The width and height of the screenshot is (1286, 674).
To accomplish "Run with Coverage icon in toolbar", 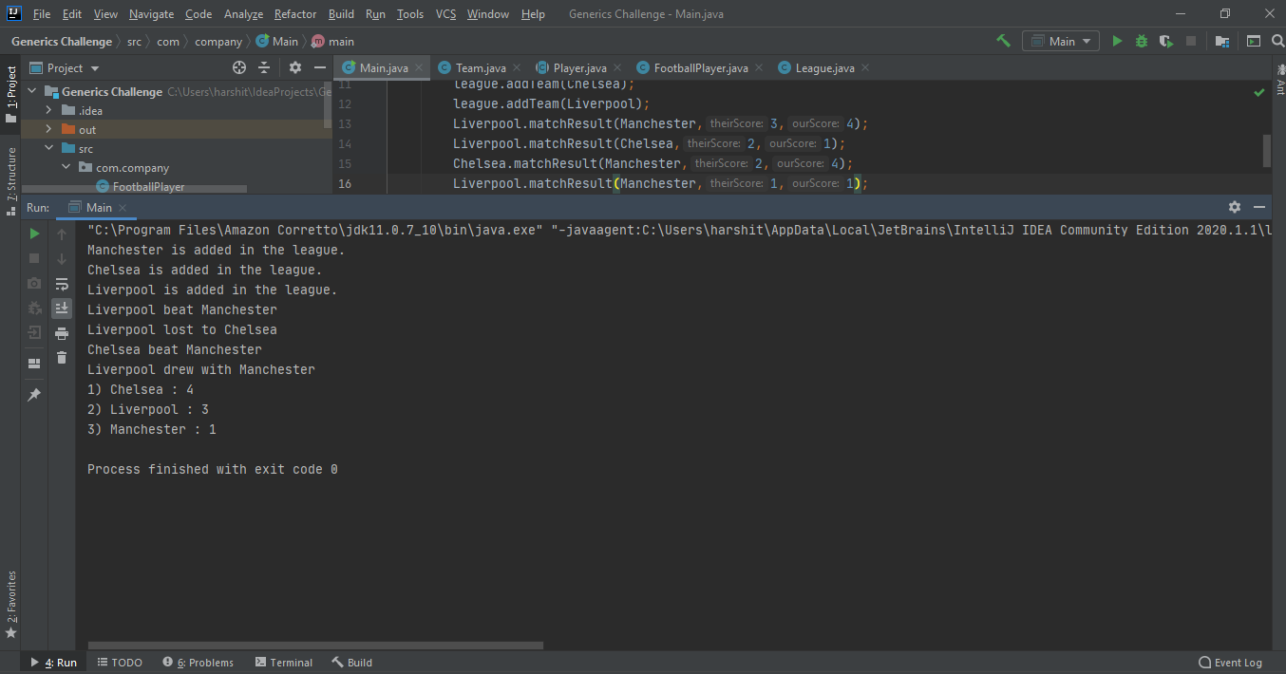I will point(1166,41).
